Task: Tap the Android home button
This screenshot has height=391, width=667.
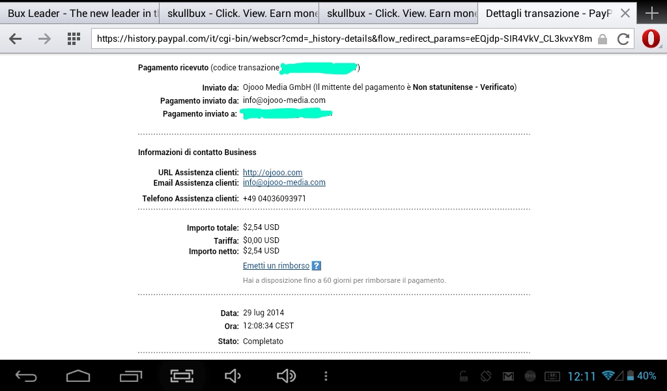Action: click(78, 376)
